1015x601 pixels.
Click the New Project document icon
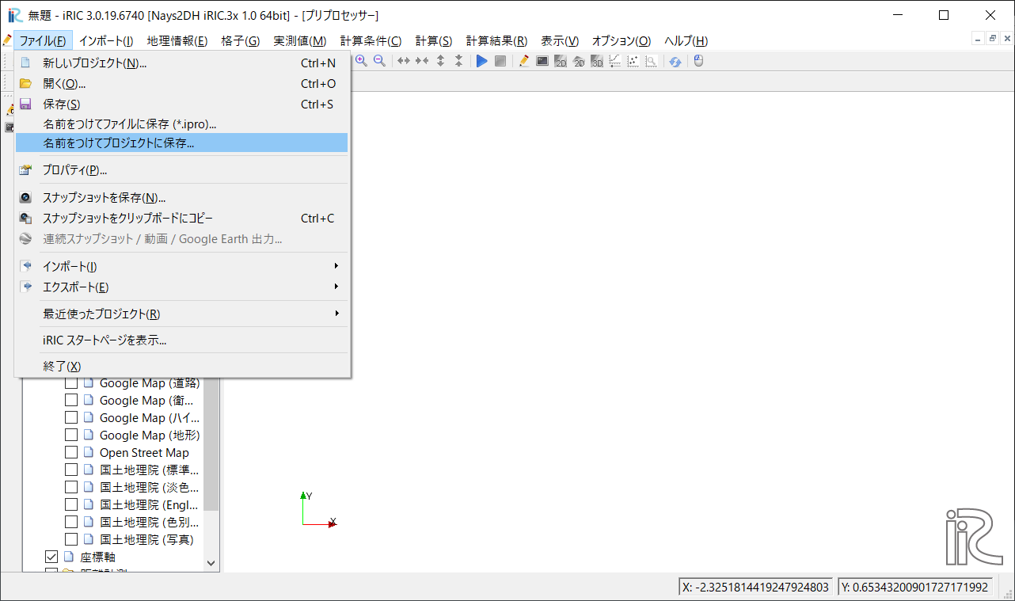[x=25, y=63]
